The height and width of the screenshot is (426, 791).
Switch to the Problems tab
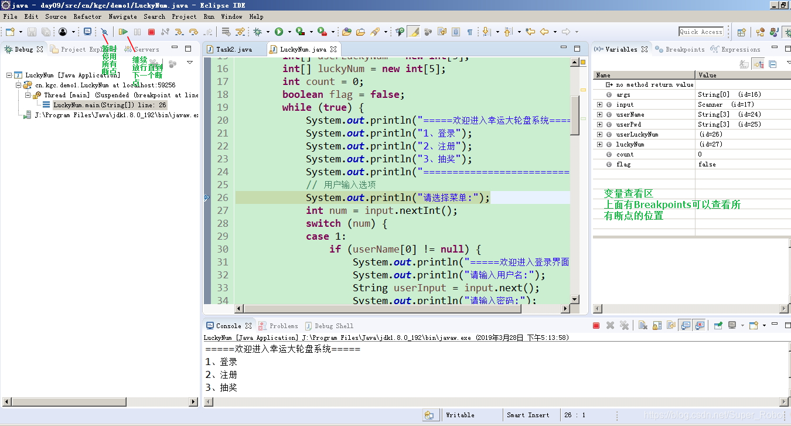[279, 326]
